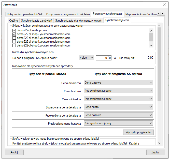Click the main panel scroll-down arrow

(x=159, y=143)
